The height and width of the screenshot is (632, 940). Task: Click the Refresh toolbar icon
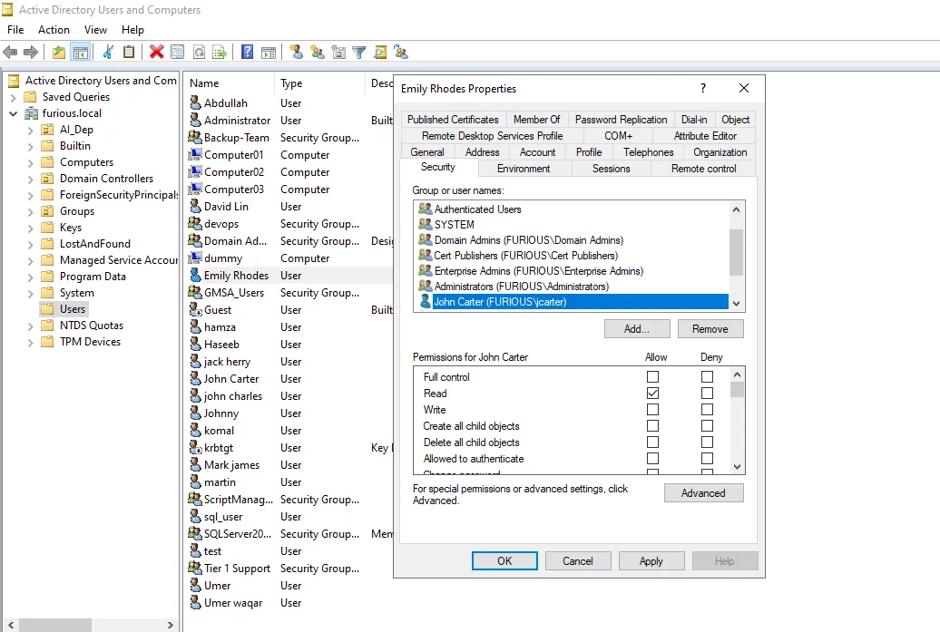pyautogui.click(x=199, y=53)
